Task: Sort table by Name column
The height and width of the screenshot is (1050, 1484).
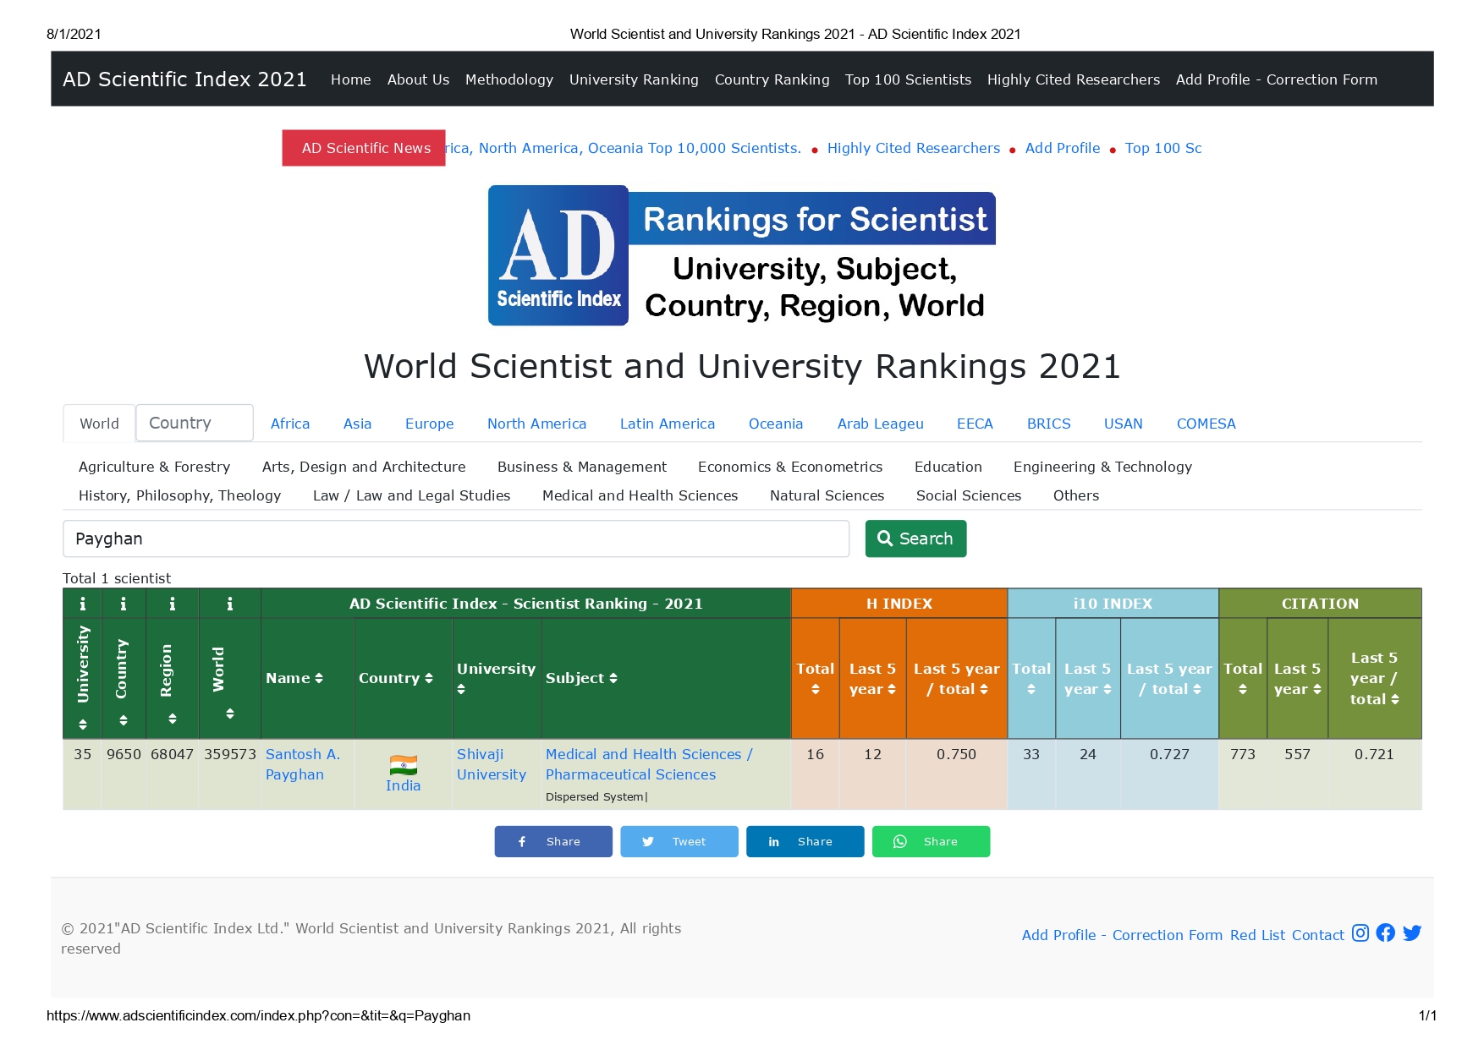Action: point(294,678)
